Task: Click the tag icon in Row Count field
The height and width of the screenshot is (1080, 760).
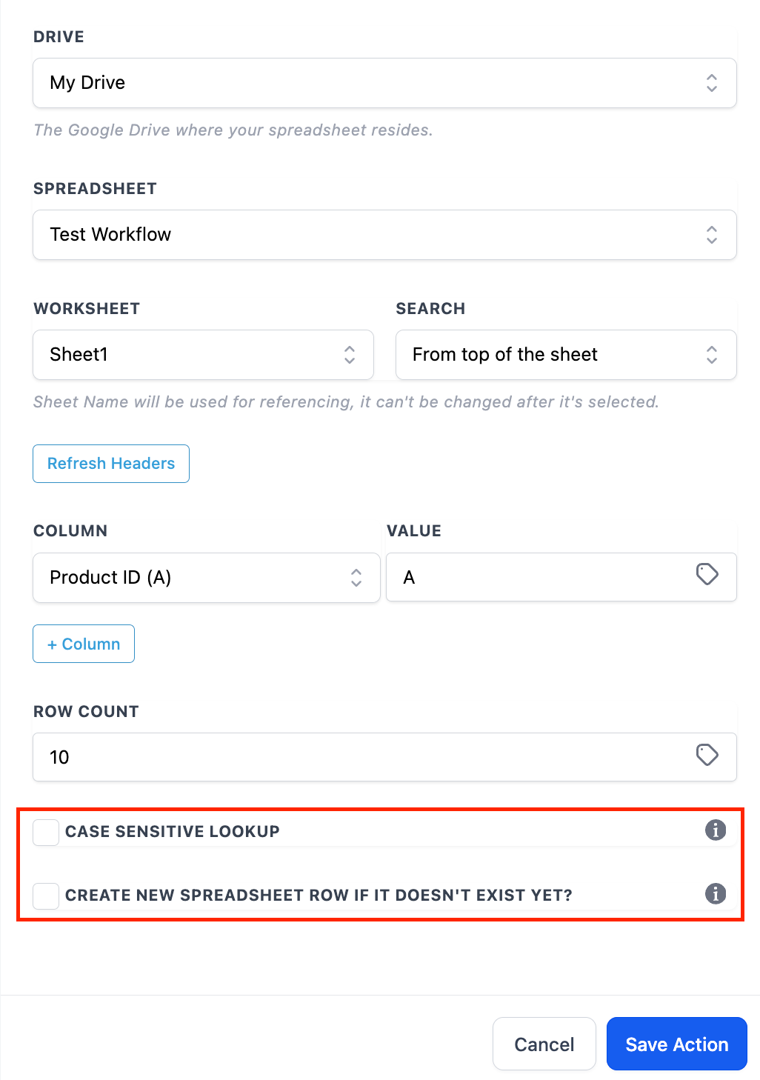Action: [707, 755]
